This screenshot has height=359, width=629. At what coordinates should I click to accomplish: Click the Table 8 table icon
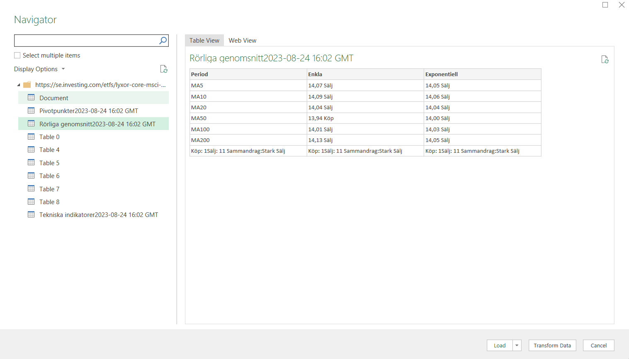coord(31,202)
